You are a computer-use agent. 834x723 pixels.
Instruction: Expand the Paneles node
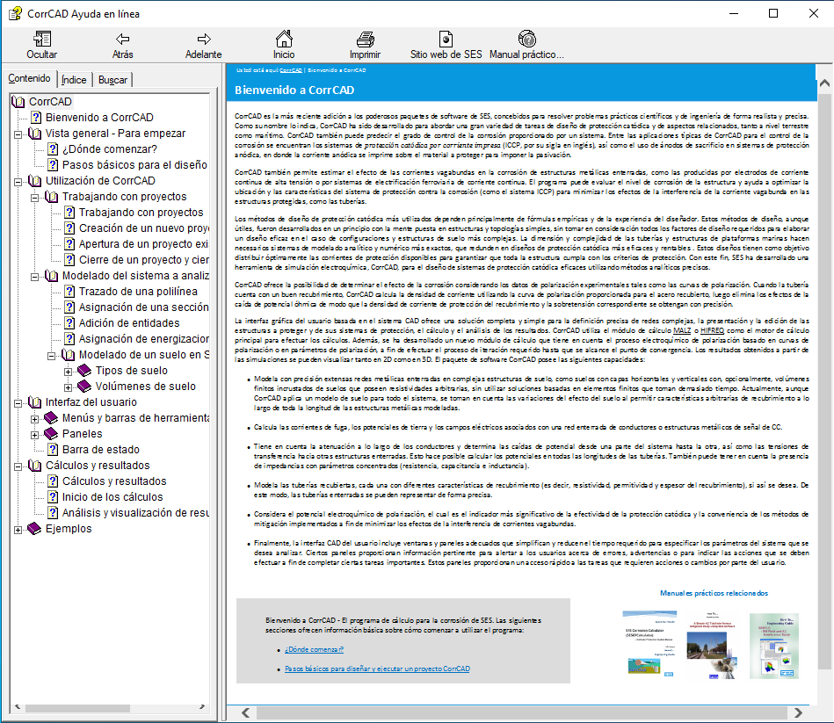click(x=34, y=435)
